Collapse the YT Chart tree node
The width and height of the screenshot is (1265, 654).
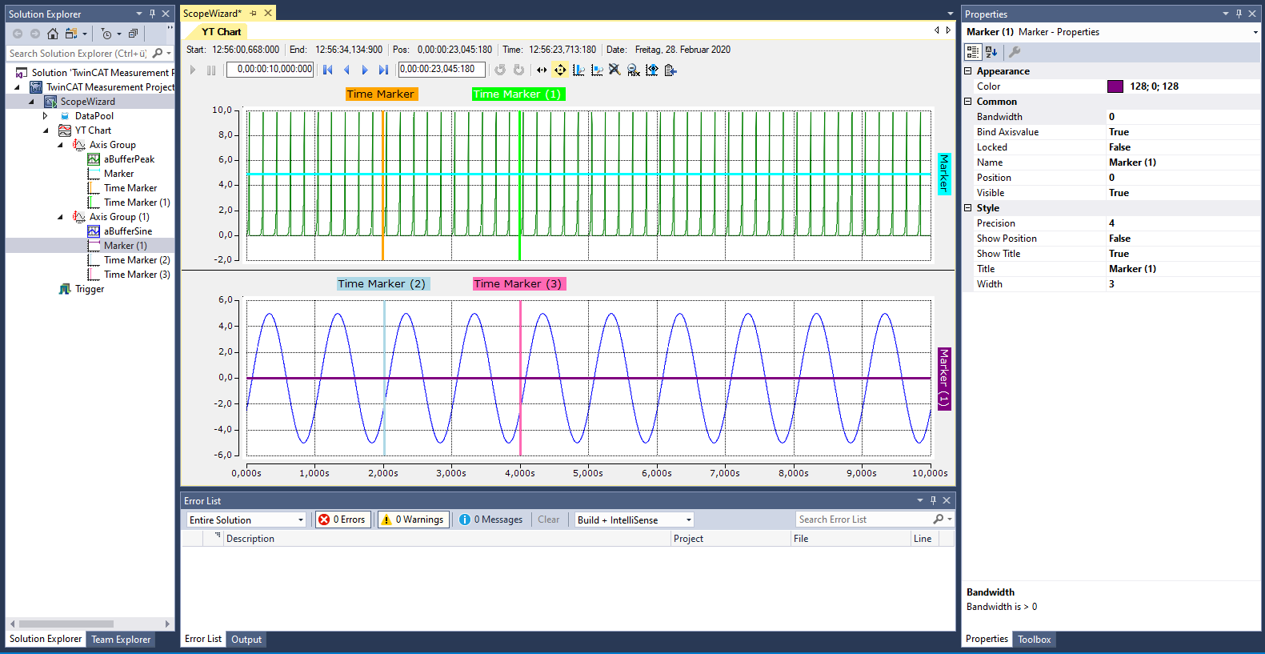(x=46, y=130)
